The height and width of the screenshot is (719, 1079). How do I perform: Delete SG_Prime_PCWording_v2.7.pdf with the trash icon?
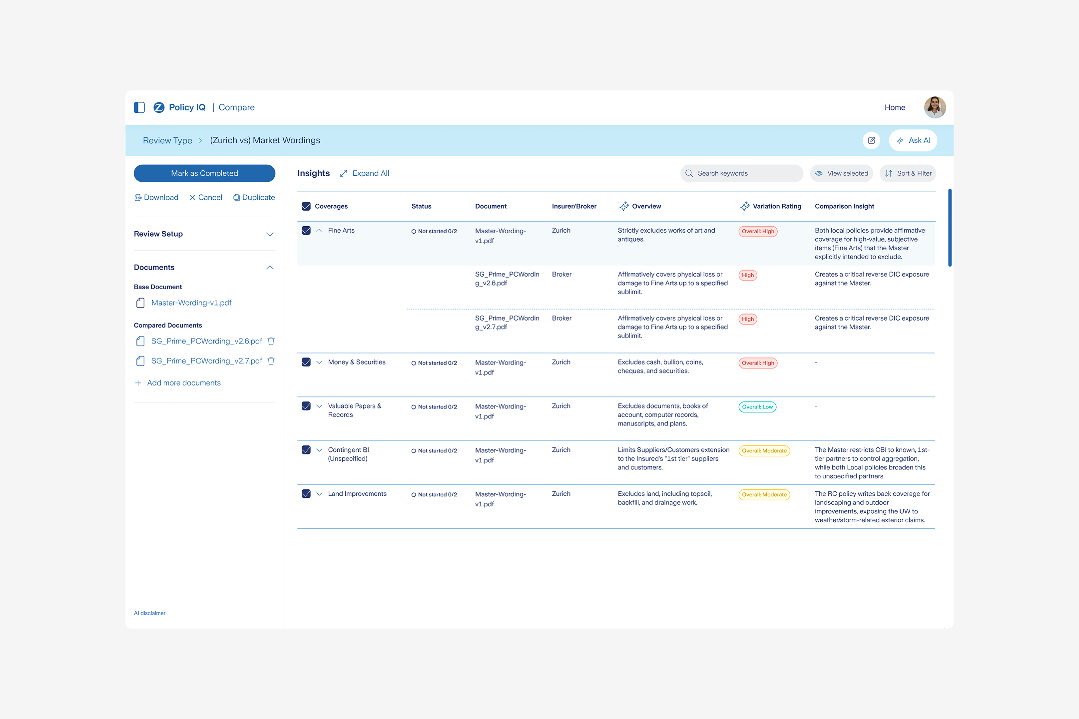point(271,361)
